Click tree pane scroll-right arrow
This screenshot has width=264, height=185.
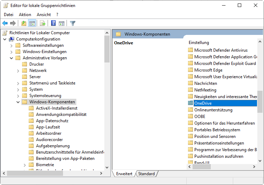[101, 173]
